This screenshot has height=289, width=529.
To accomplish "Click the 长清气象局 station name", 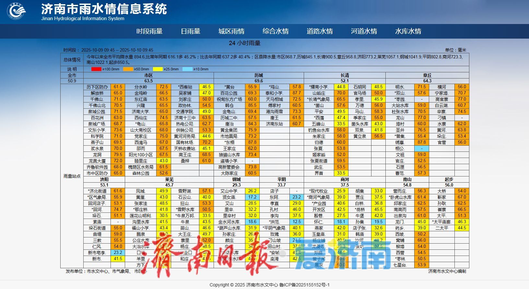I will tap(319, 99).
